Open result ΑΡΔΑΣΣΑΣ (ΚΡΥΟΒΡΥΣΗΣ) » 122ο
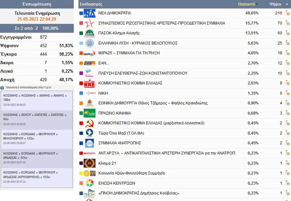This screenshot has width=291, height=201. [37, 178]
